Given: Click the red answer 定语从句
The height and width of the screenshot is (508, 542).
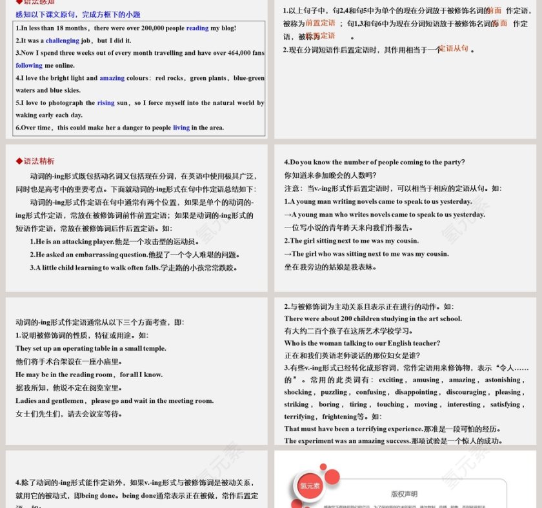Looking at the screenshot, I should pyautogui.click(x=454, y=48).
